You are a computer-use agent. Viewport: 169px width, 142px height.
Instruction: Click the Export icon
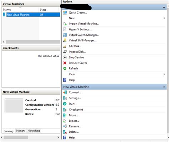(65, 121)
